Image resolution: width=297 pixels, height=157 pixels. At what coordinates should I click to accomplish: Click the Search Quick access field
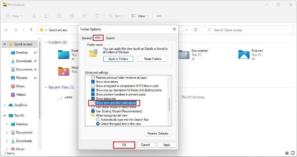pyautogui.click(x=248, y=30)
